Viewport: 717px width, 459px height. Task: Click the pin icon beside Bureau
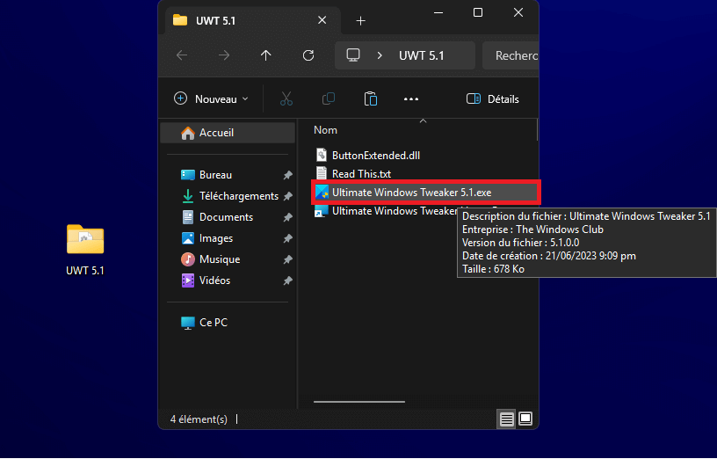tap(287, 175)
